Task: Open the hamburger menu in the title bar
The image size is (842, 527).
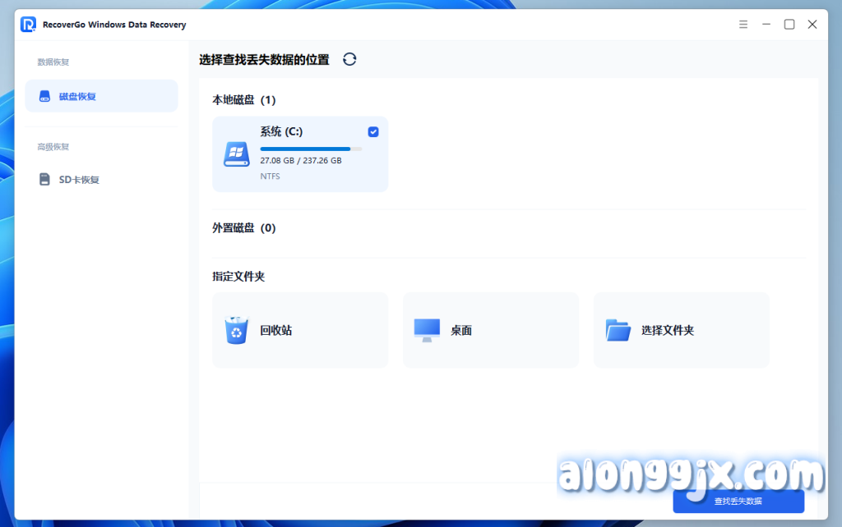Action: point(743,25)
